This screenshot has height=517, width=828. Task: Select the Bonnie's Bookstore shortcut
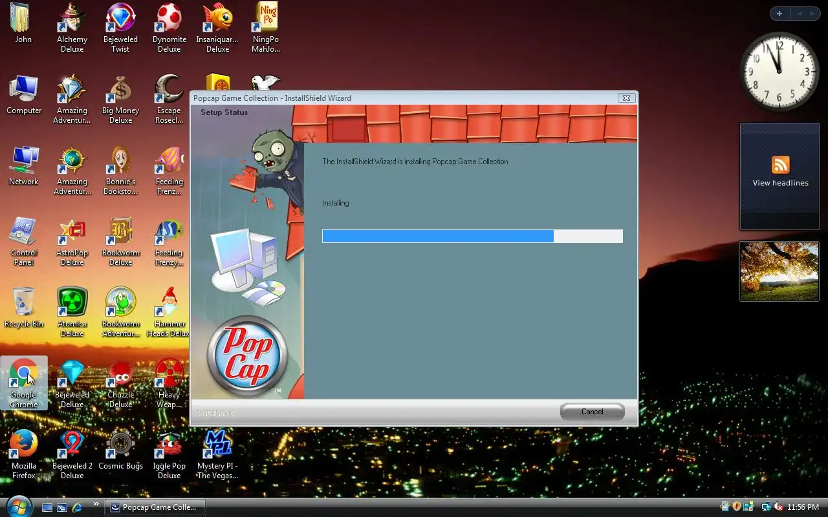(120, 170)
